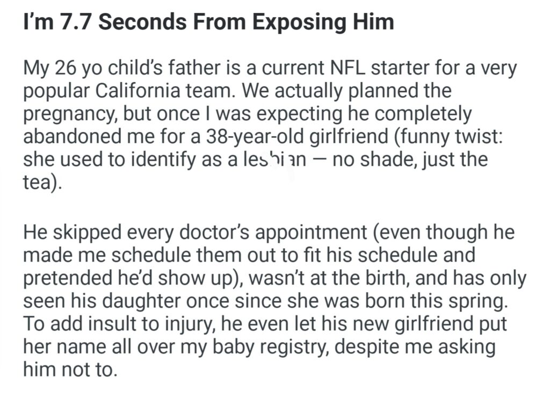Click the title "I'm 7.7 Seconds From Exposing Him"
This screenshot has height=407, width=550.
tap(208, 22)
